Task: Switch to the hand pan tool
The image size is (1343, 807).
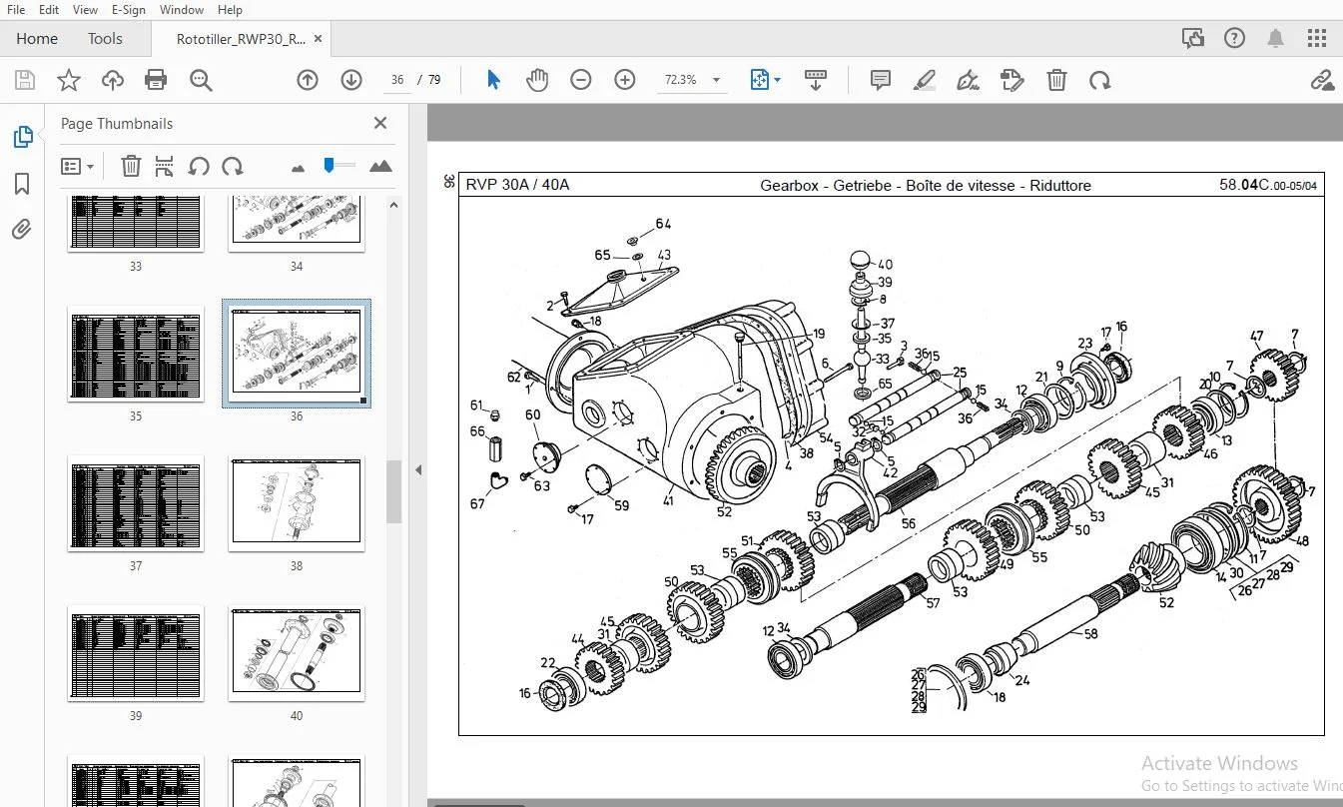Action: 537,80
